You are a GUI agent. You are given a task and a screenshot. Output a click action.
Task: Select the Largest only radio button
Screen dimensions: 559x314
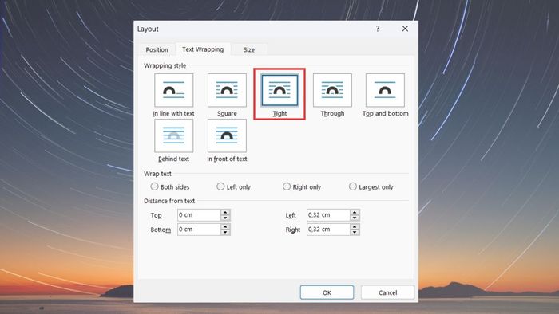click(x=353, y=186)
